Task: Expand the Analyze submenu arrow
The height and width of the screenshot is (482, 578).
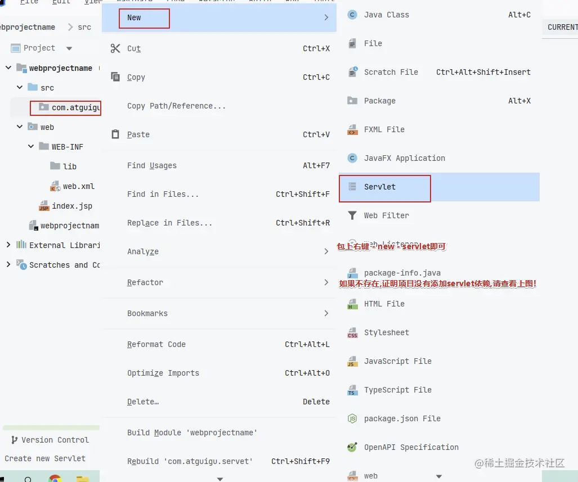Action: coord(326,251)
